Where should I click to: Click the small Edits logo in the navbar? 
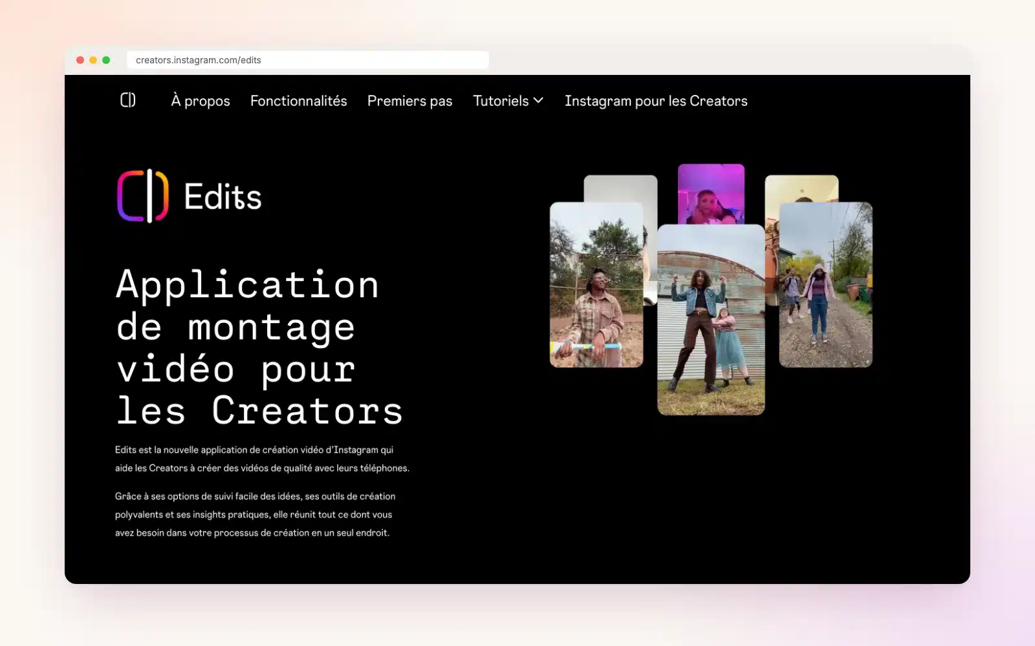point(128,100)
